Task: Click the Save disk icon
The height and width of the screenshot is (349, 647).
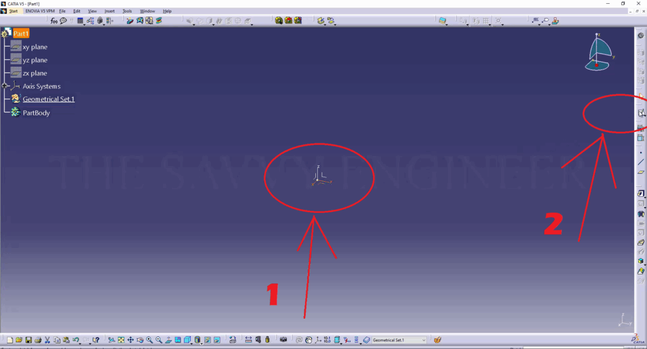Action: click(28, 340)
